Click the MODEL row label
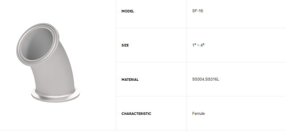The width and height of the screenshot is (286, 131). pos(128,11)
